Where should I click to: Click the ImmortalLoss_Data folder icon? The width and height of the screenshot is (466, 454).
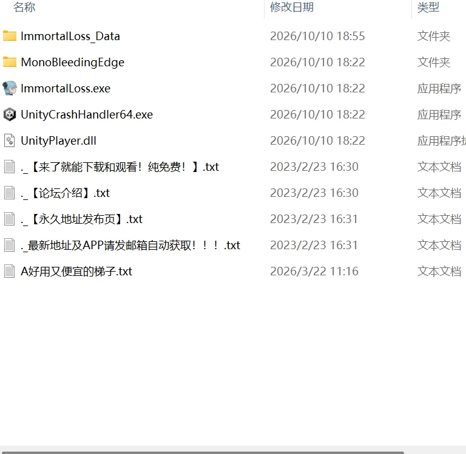click(10, 36)
